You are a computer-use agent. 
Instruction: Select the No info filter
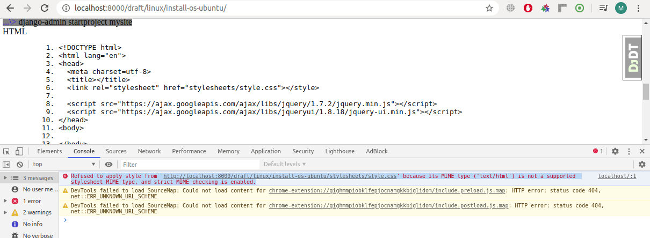click(29, 225)
